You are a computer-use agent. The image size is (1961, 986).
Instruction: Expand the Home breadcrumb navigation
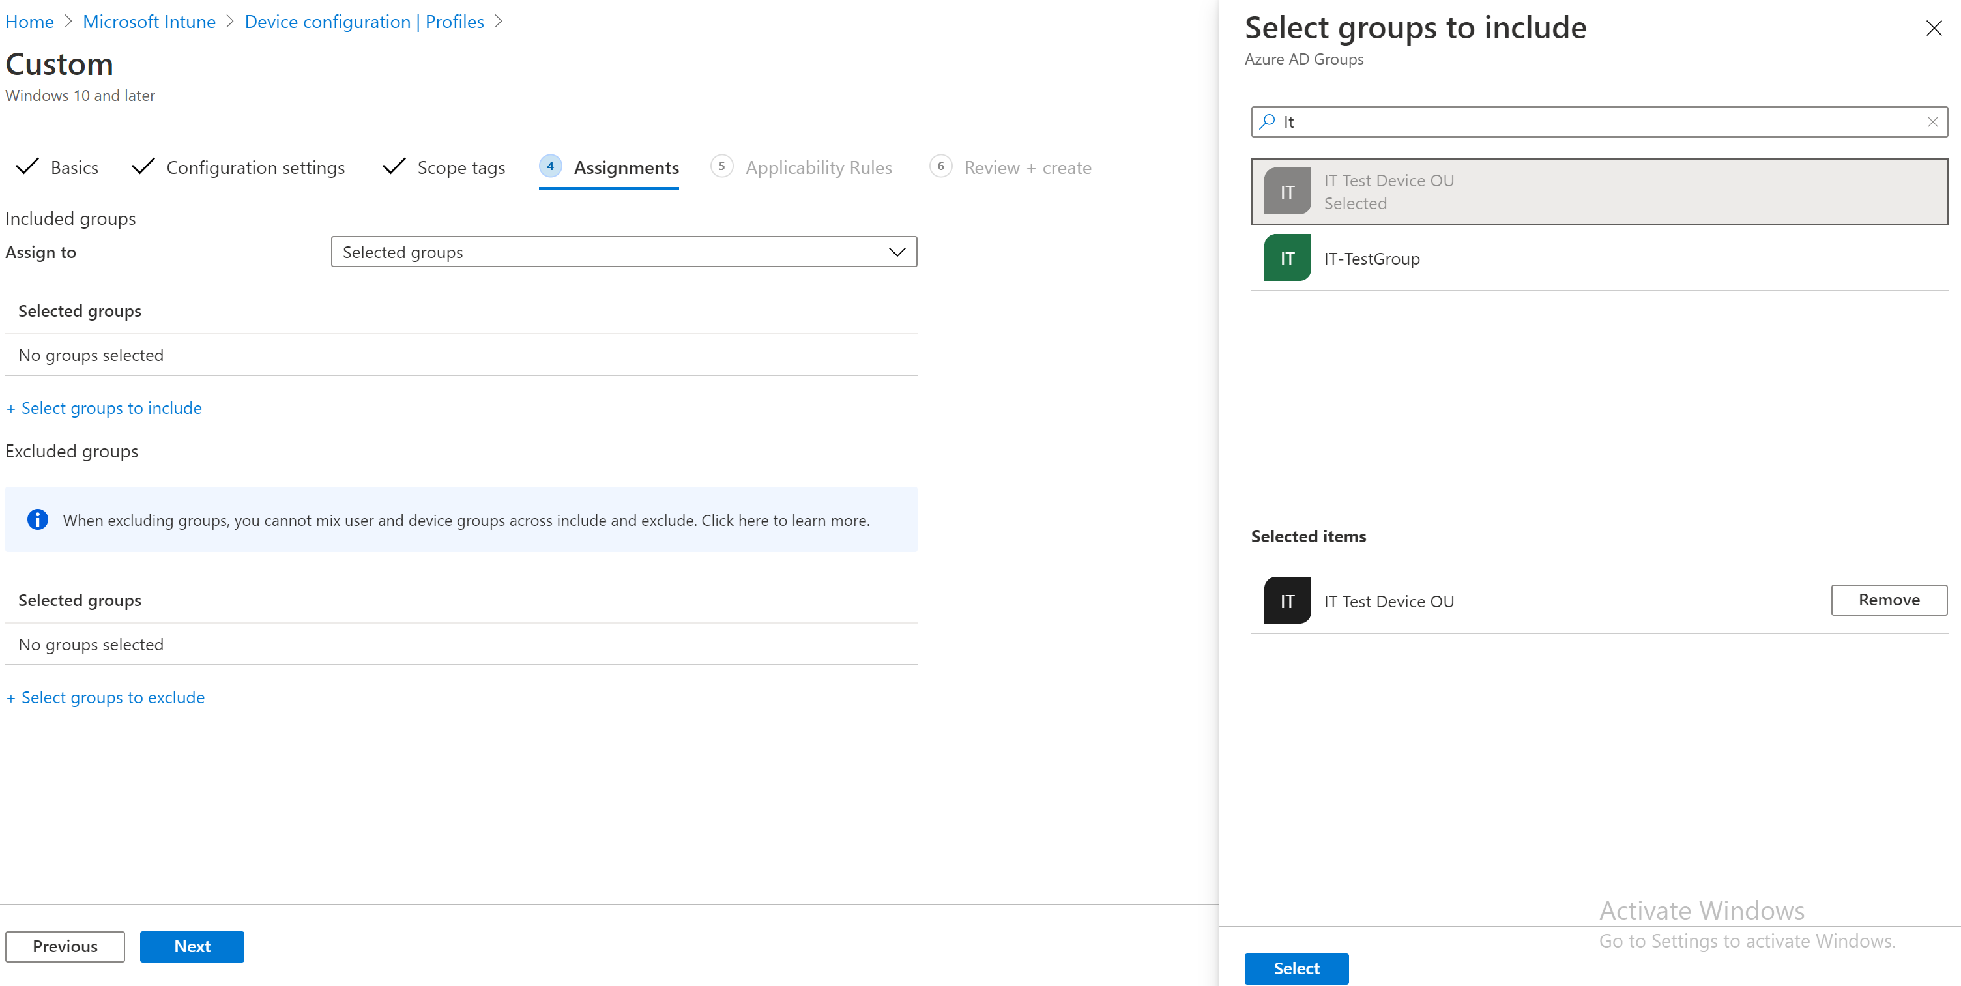pyautogui.click(x=30, y=22)
